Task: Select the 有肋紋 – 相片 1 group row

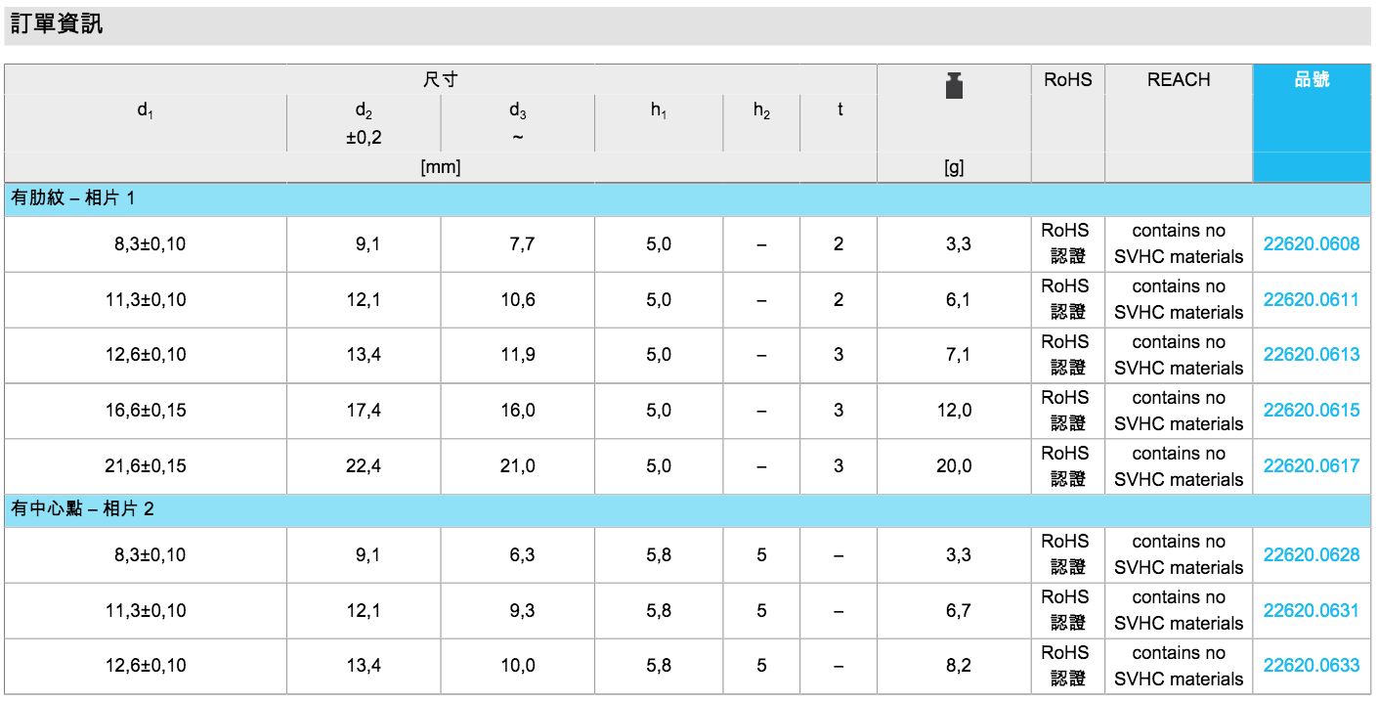Action: tap(73, 199)
